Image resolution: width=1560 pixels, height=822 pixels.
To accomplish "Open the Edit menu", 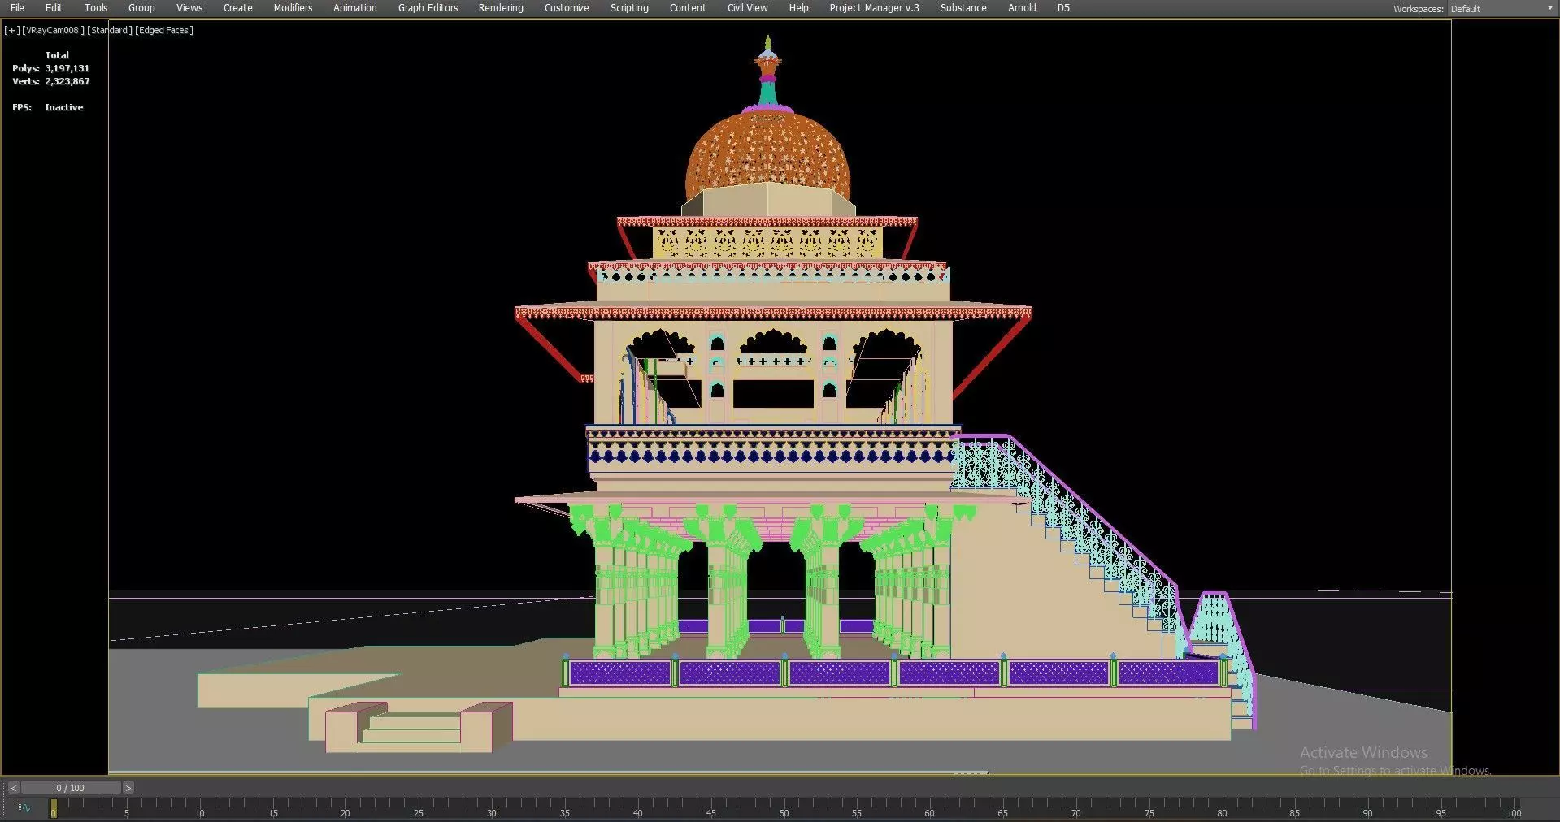I will (x=54, y=8).
